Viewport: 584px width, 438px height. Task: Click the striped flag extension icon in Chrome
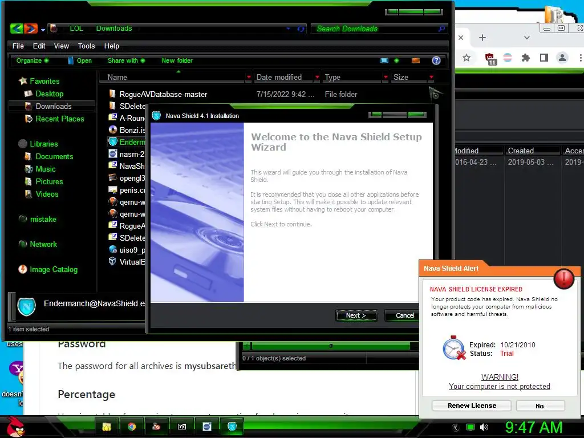pos(507,58)
